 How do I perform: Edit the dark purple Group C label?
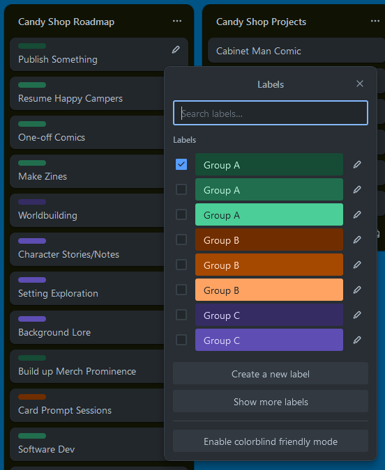point(357,315)
